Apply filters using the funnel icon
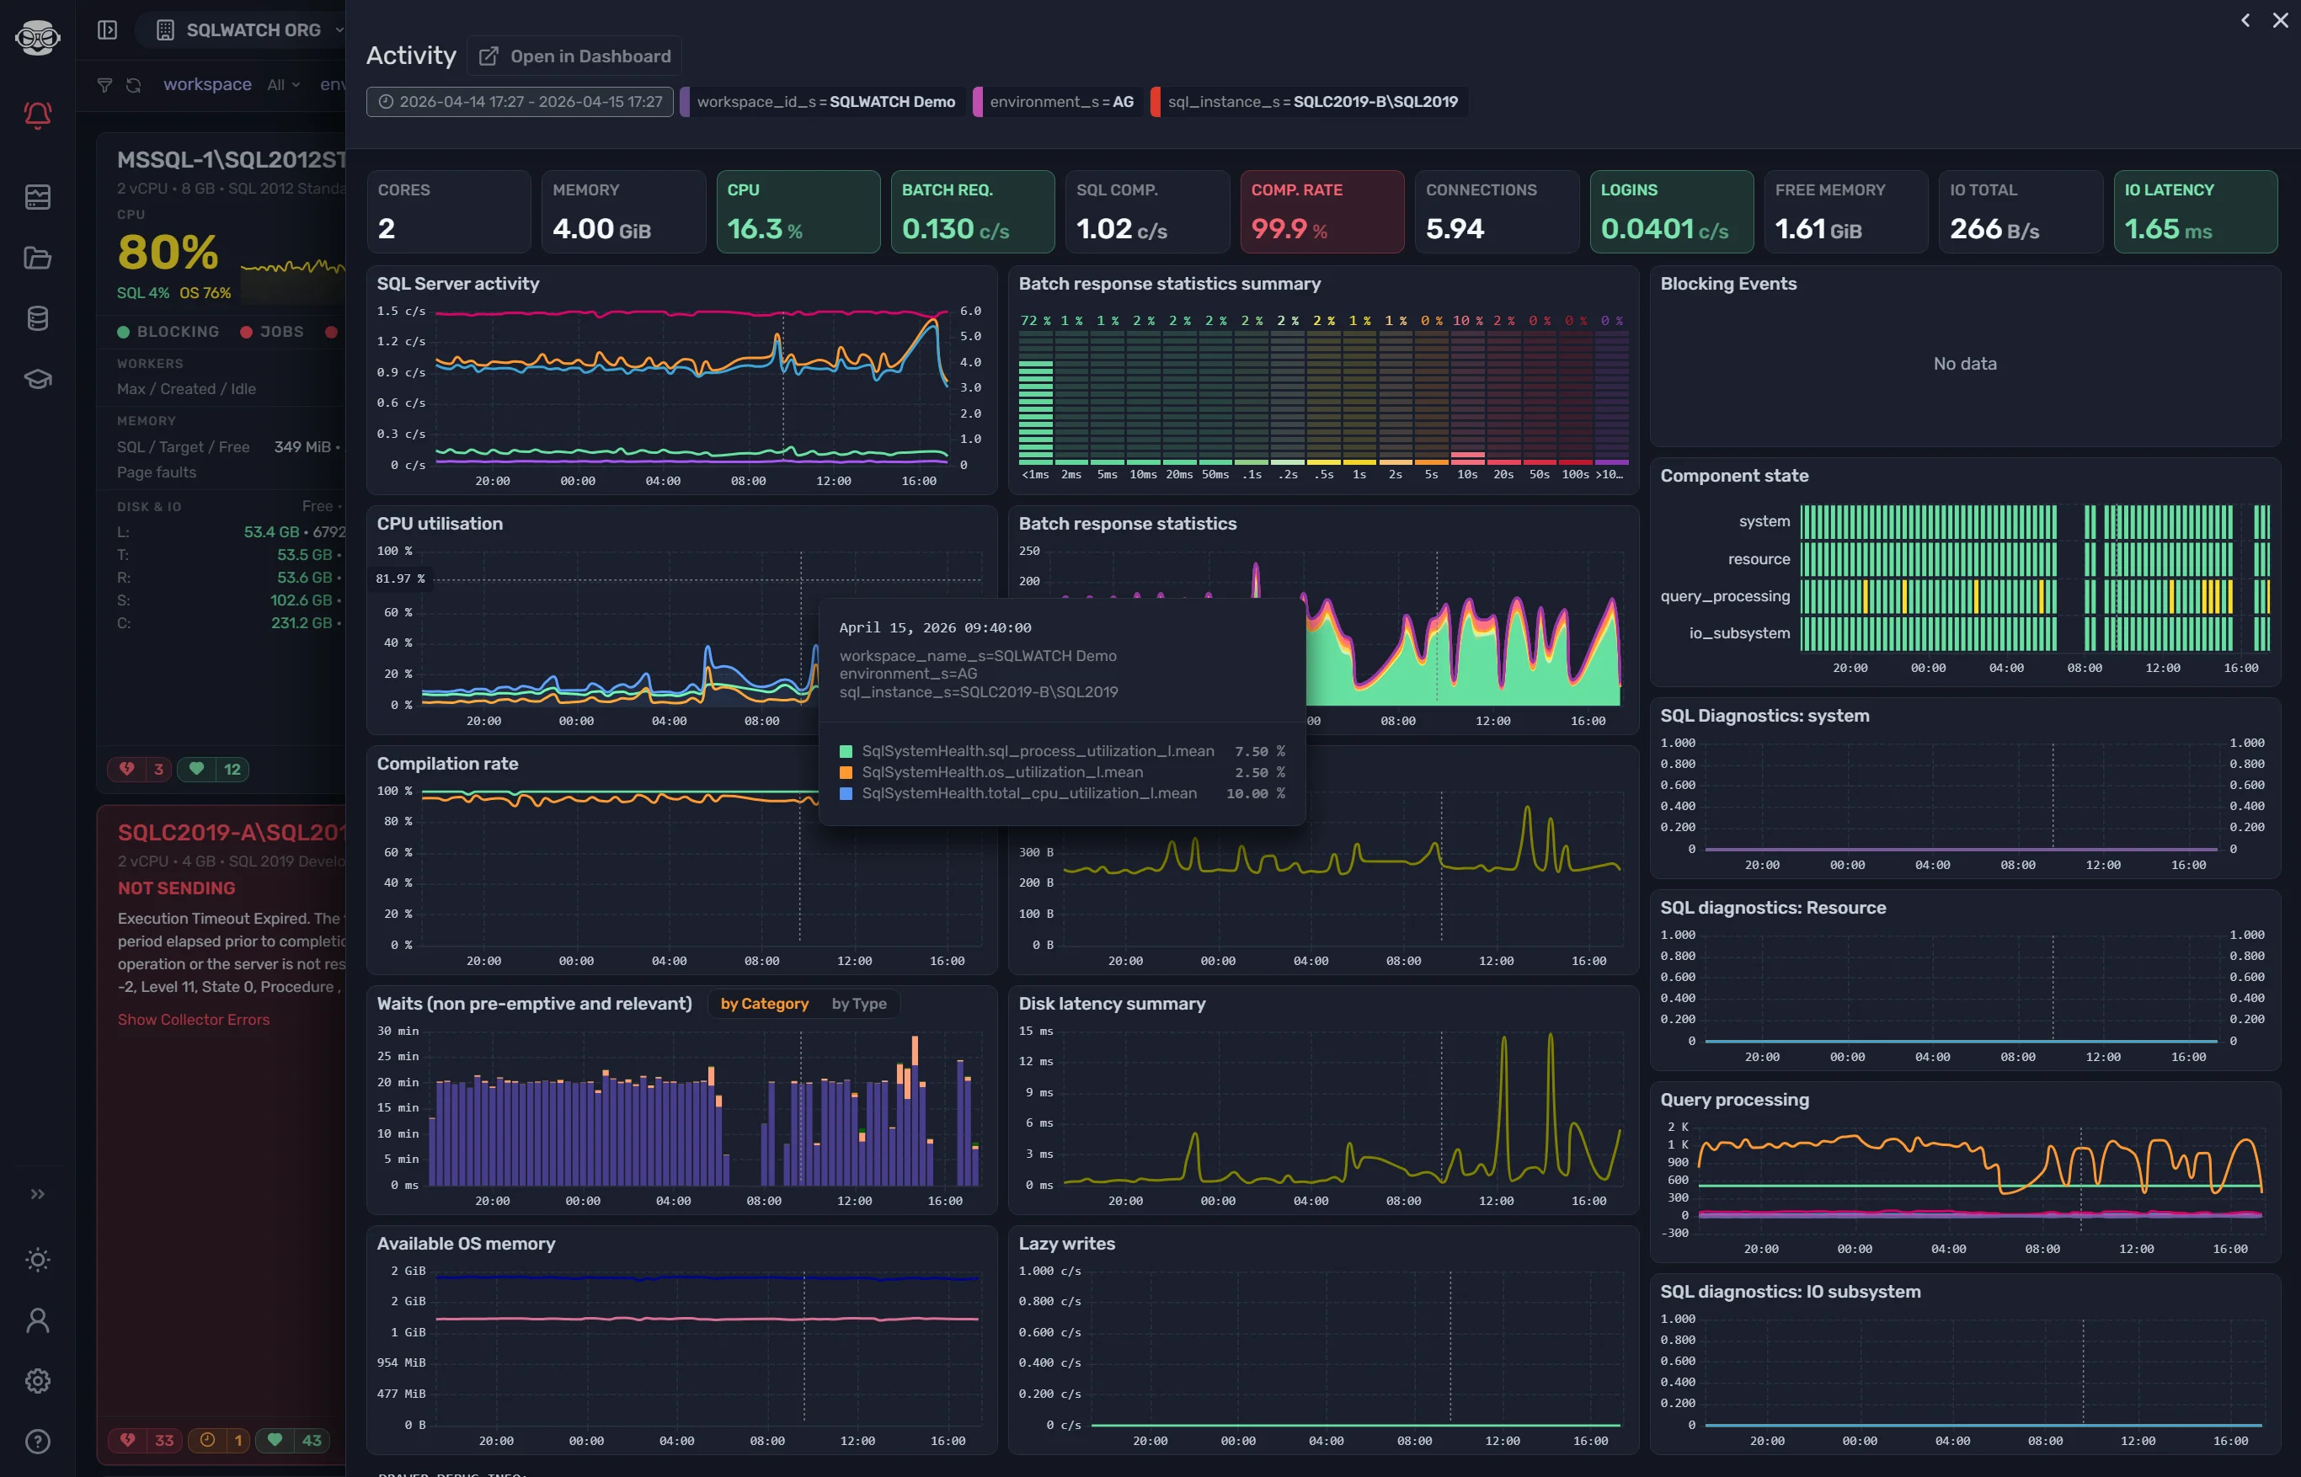This screenshot has height=1477, width=2301. (105, 84)
